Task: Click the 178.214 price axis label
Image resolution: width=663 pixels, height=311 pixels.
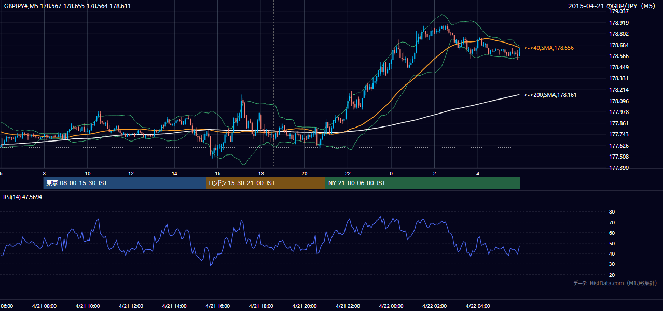Action: coord(619,90)
